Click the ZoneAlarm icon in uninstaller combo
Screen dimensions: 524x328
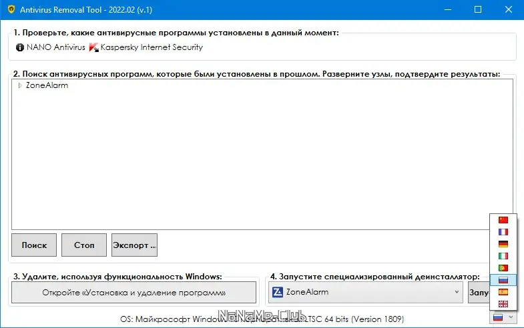coord(278,292)
